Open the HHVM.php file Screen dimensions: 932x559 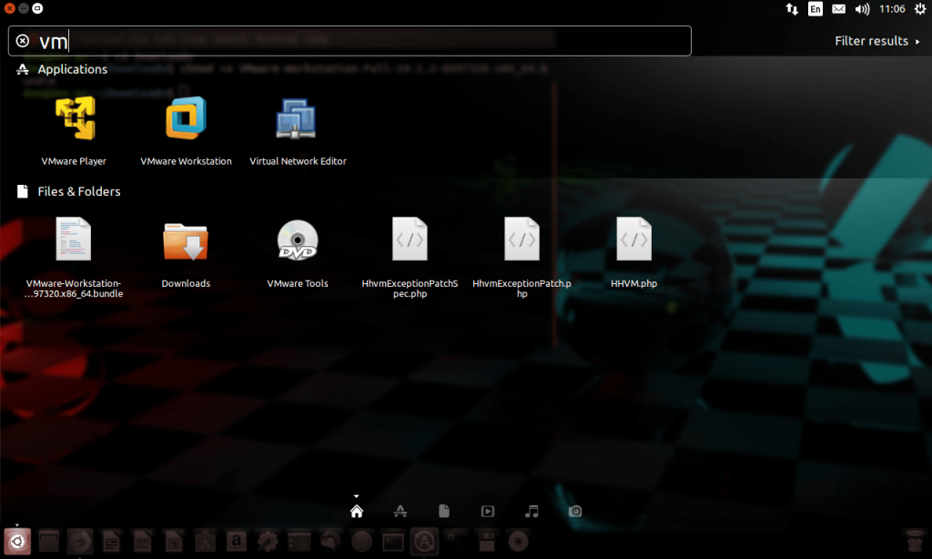pos(634,253)
